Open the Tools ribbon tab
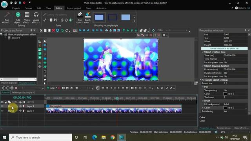 (89, 8)
